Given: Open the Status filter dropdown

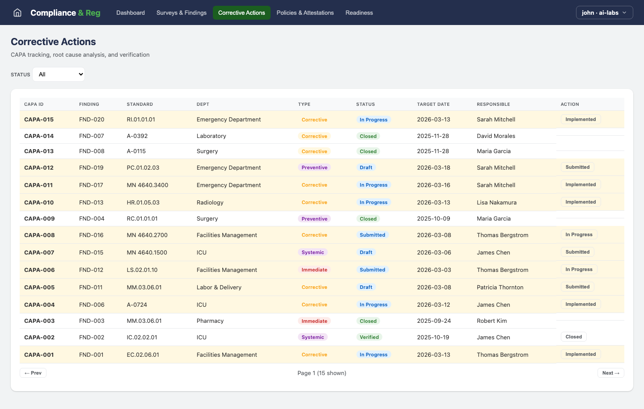Looking at the screenshot, I should coord(58,74).
